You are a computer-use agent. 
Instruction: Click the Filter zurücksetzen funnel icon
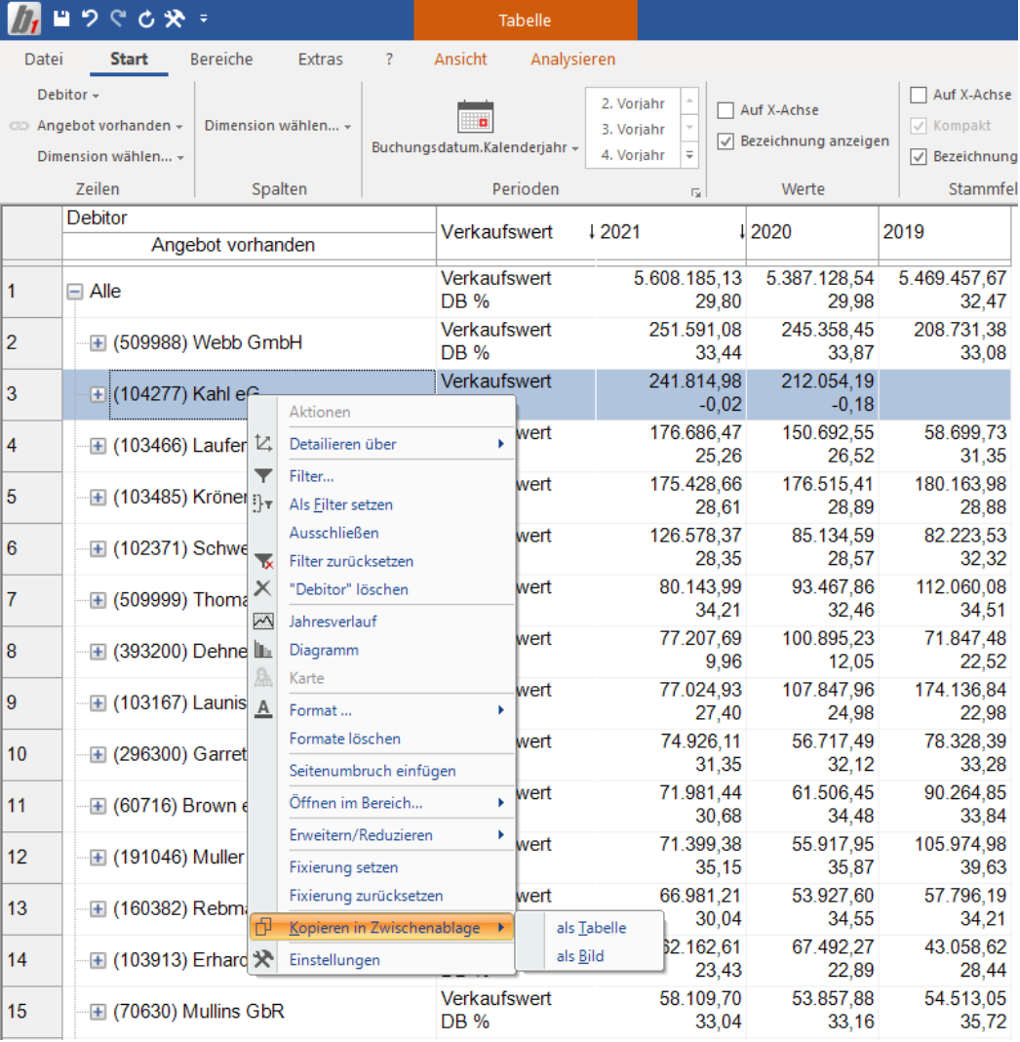(263, 561)
